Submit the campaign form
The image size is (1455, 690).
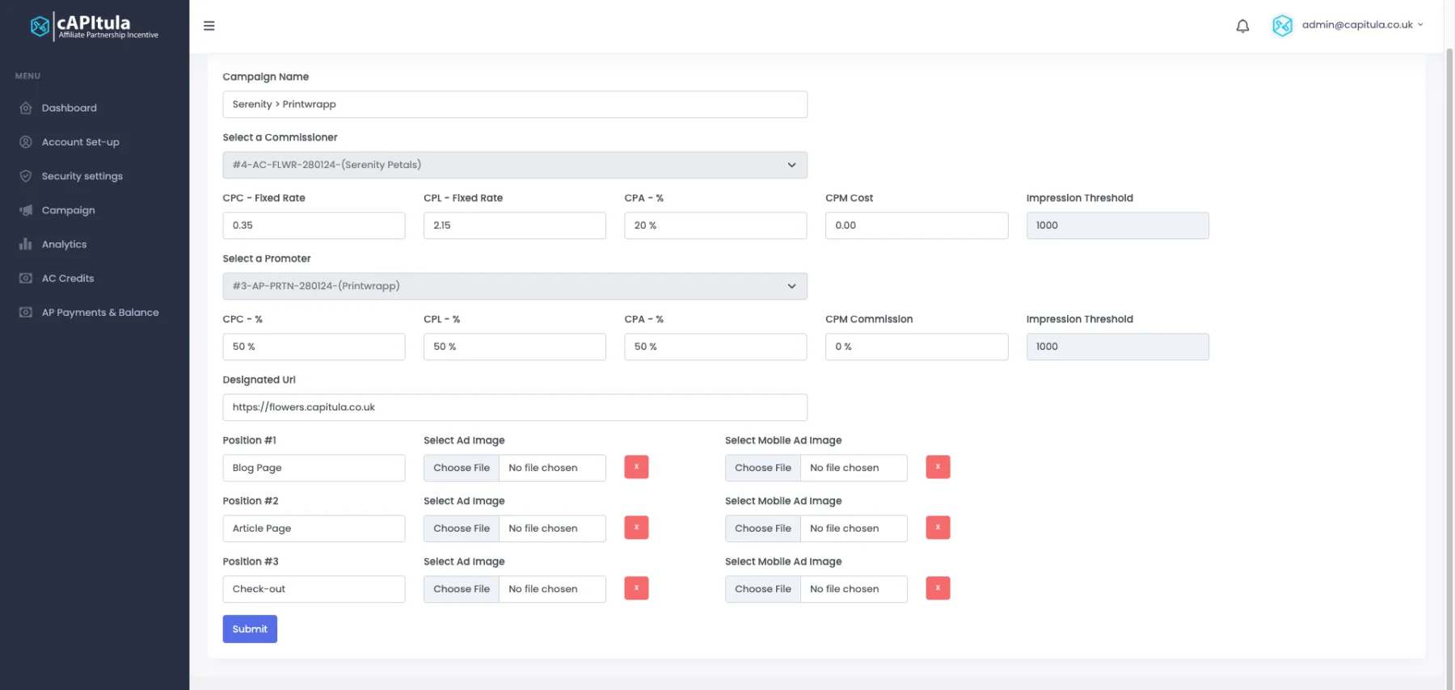pyautogui.click(x=250, y=629)
